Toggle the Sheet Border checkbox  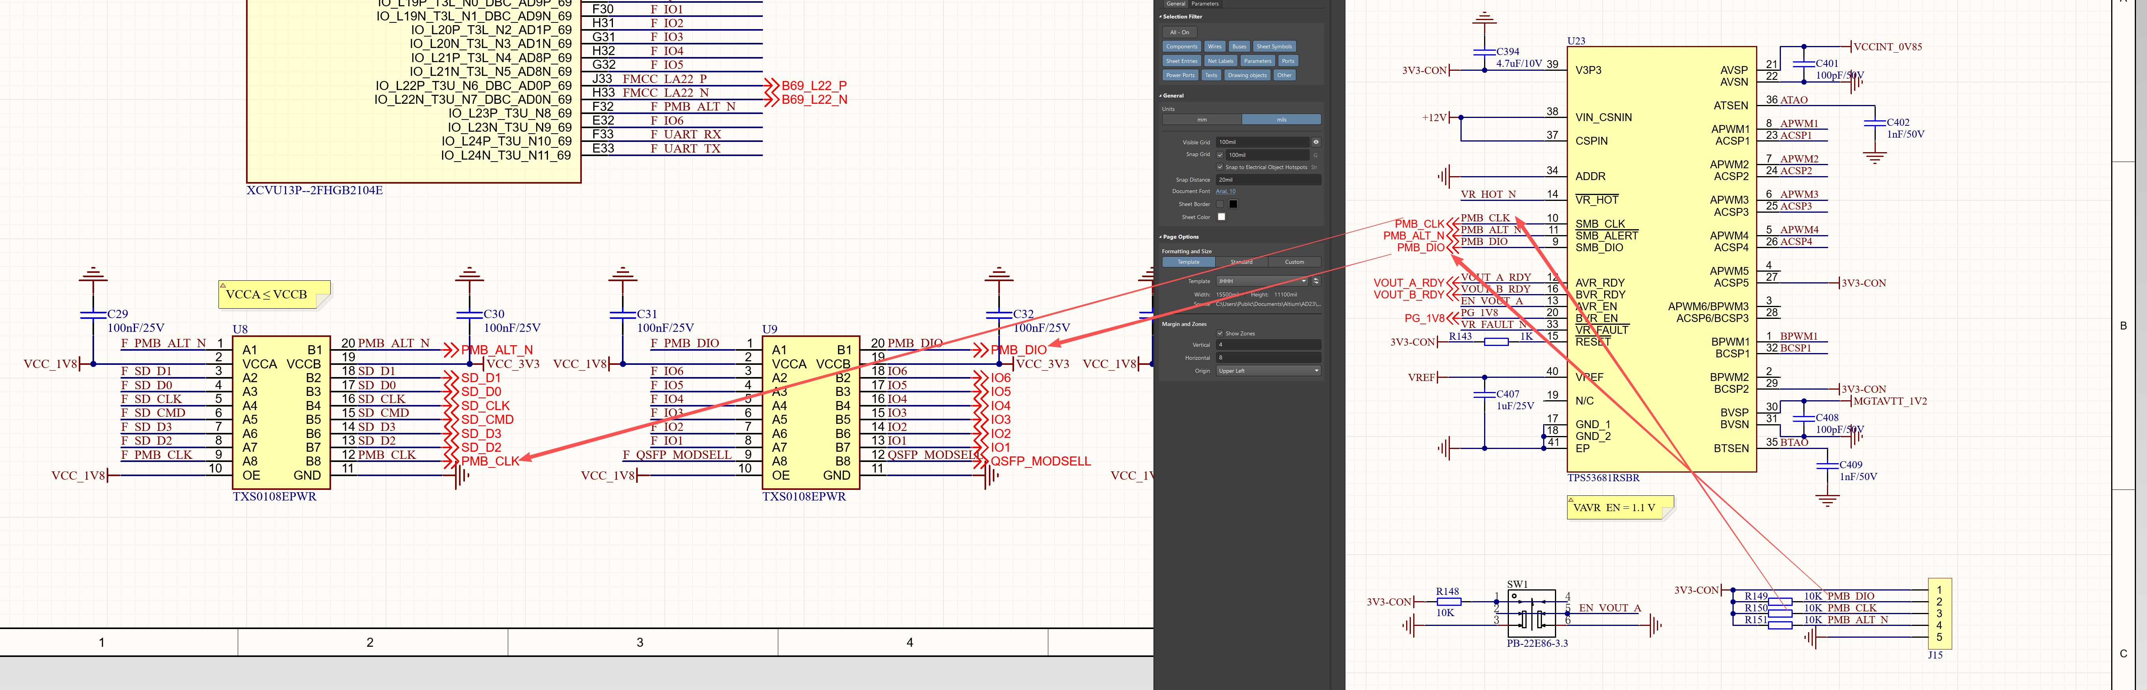(x=1220, y=204)
